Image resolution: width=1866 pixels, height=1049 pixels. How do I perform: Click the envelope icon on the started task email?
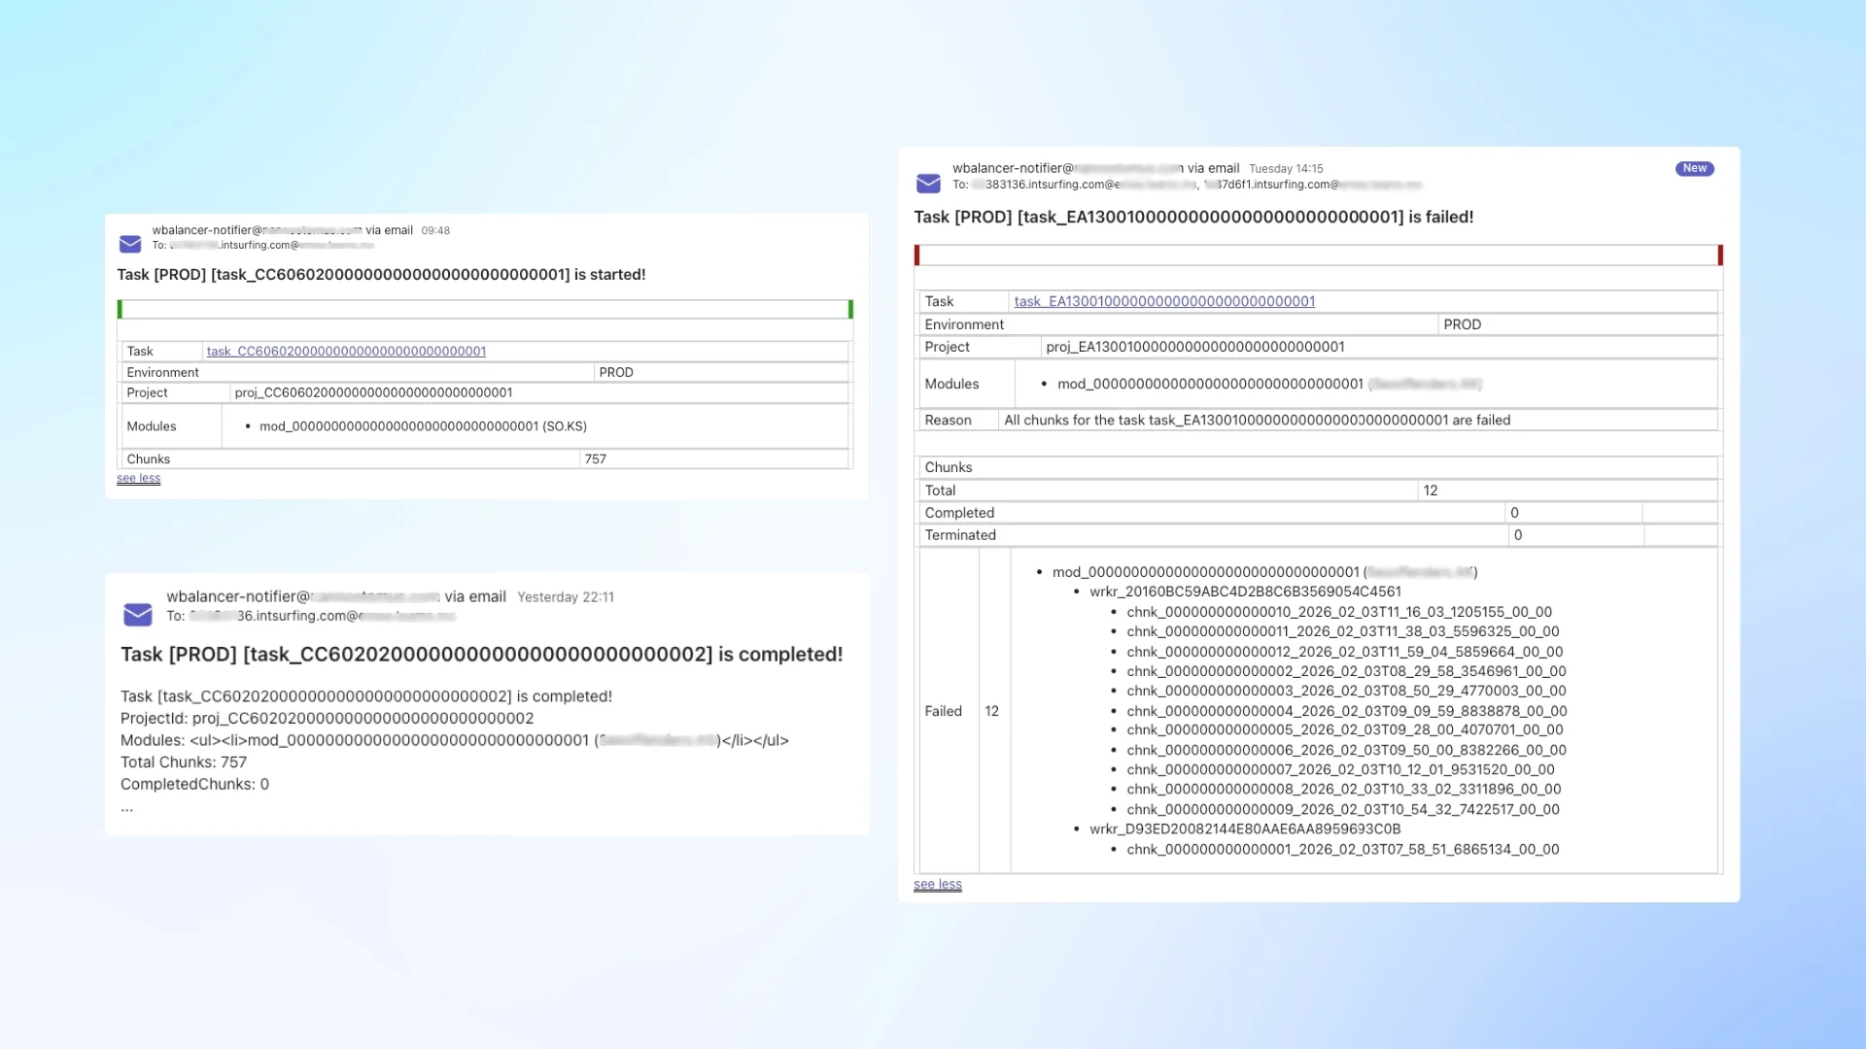(130, 244)
